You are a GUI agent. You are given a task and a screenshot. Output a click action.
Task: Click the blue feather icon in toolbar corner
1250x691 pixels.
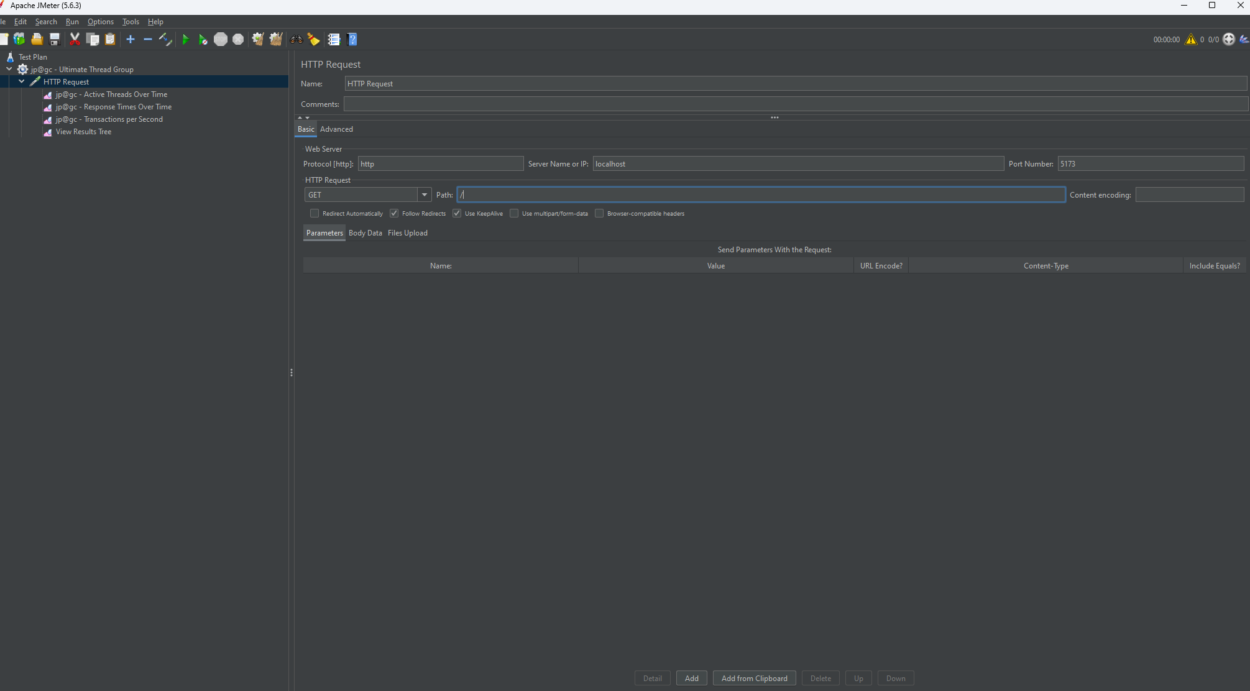pos(1244,39)
